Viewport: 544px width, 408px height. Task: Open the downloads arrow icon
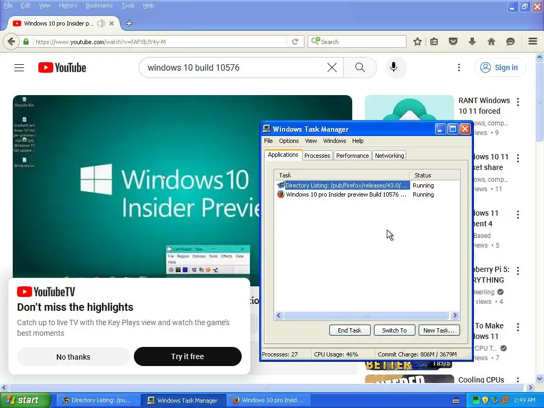click(472, 41)
